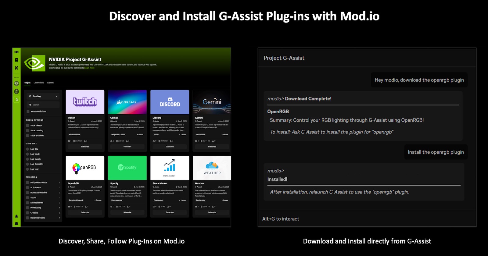Subscribe to the Twitch plug-in
488x256 pixels.
click(x=85, y=147)
